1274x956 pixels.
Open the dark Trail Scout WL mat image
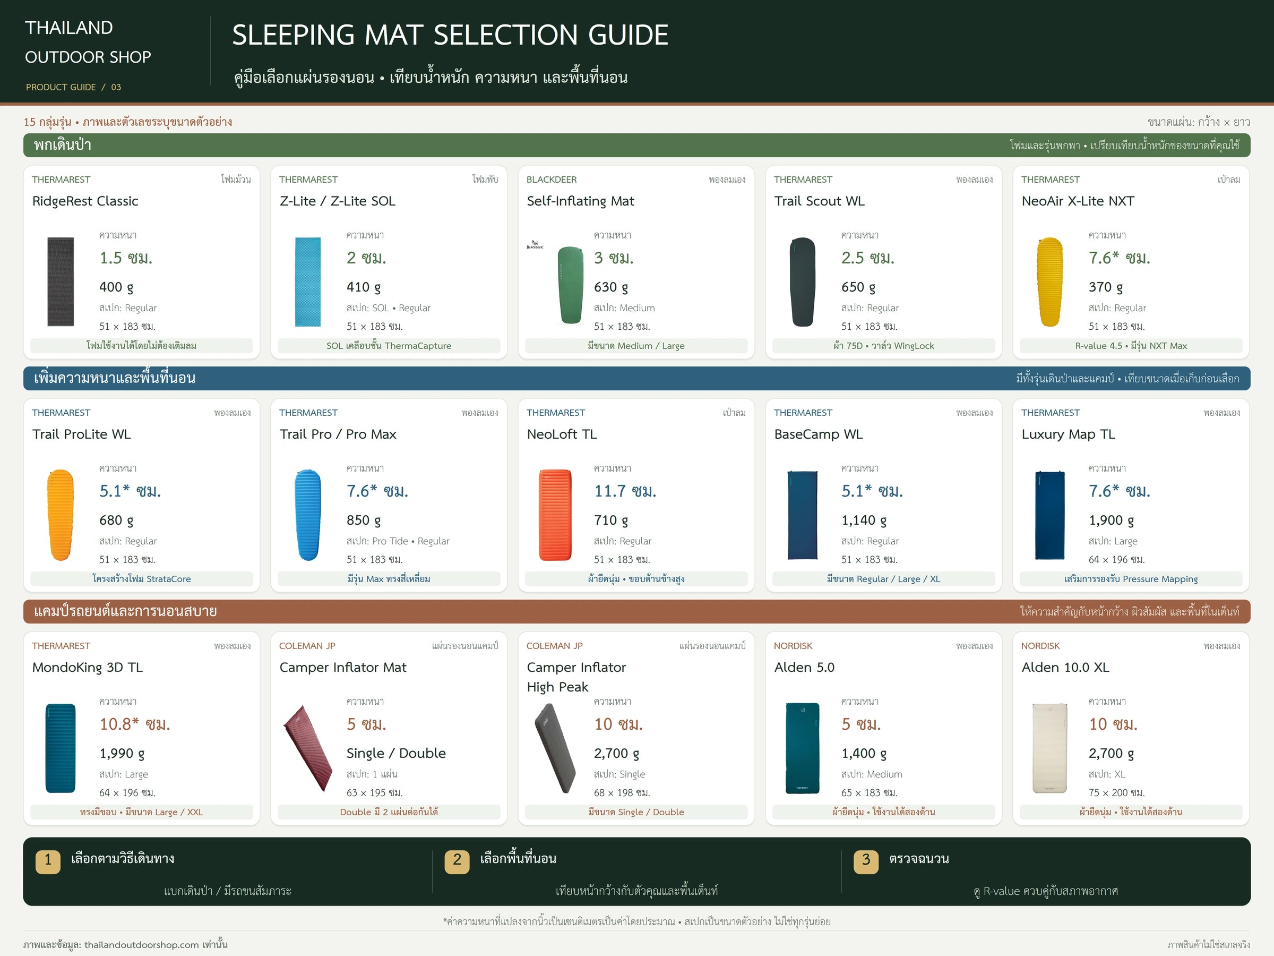(x=802, y=282)
